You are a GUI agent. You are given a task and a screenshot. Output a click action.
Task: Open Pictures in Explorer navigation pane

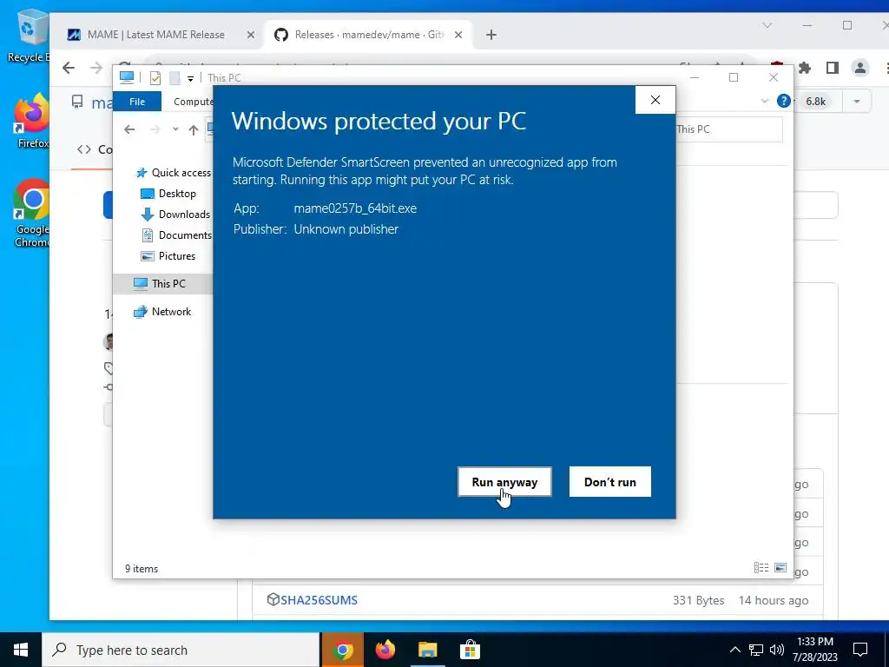[x=168, y=256]
